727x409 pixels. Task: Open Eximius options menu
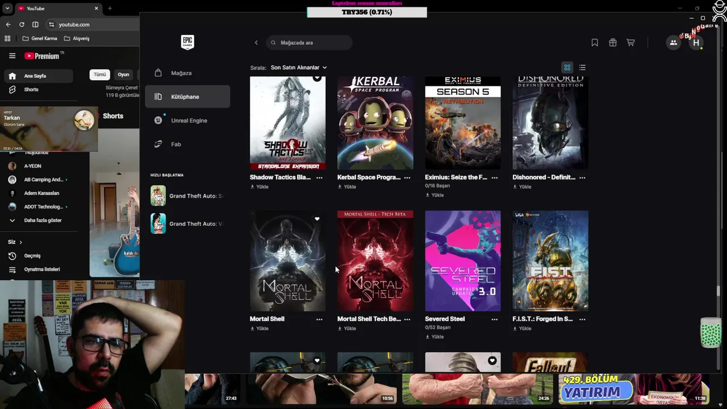(494, 177)
